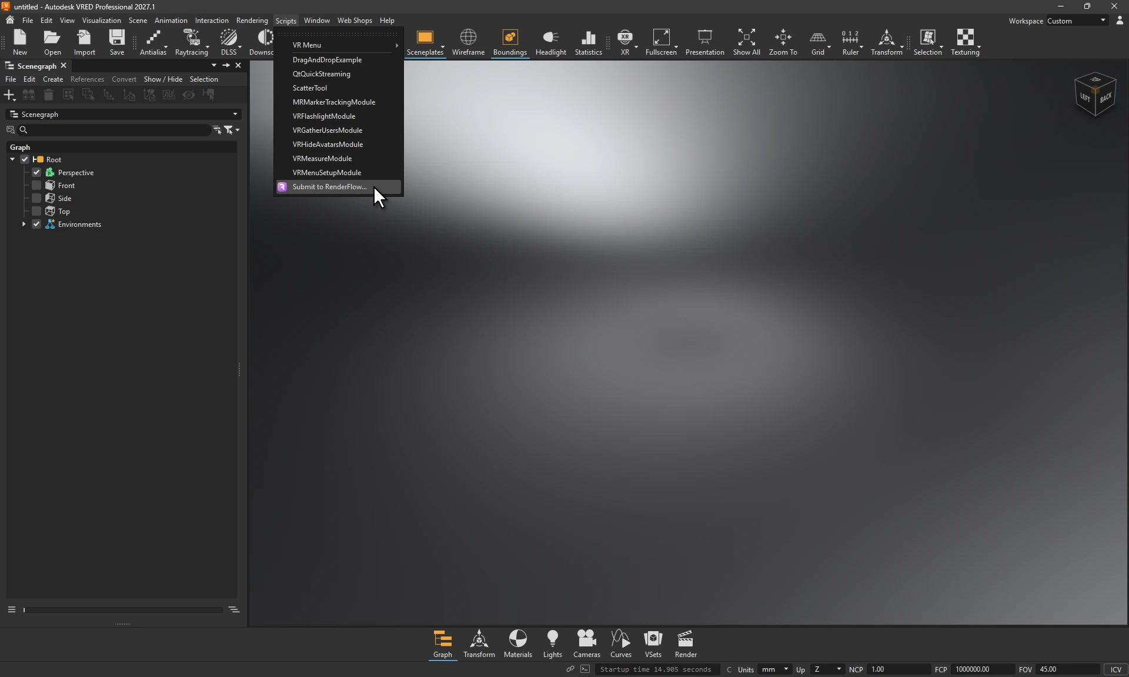Screen dimensions: 1129x677
Task: Toggle the Headlight icon
Action: (x=551, y=42)
